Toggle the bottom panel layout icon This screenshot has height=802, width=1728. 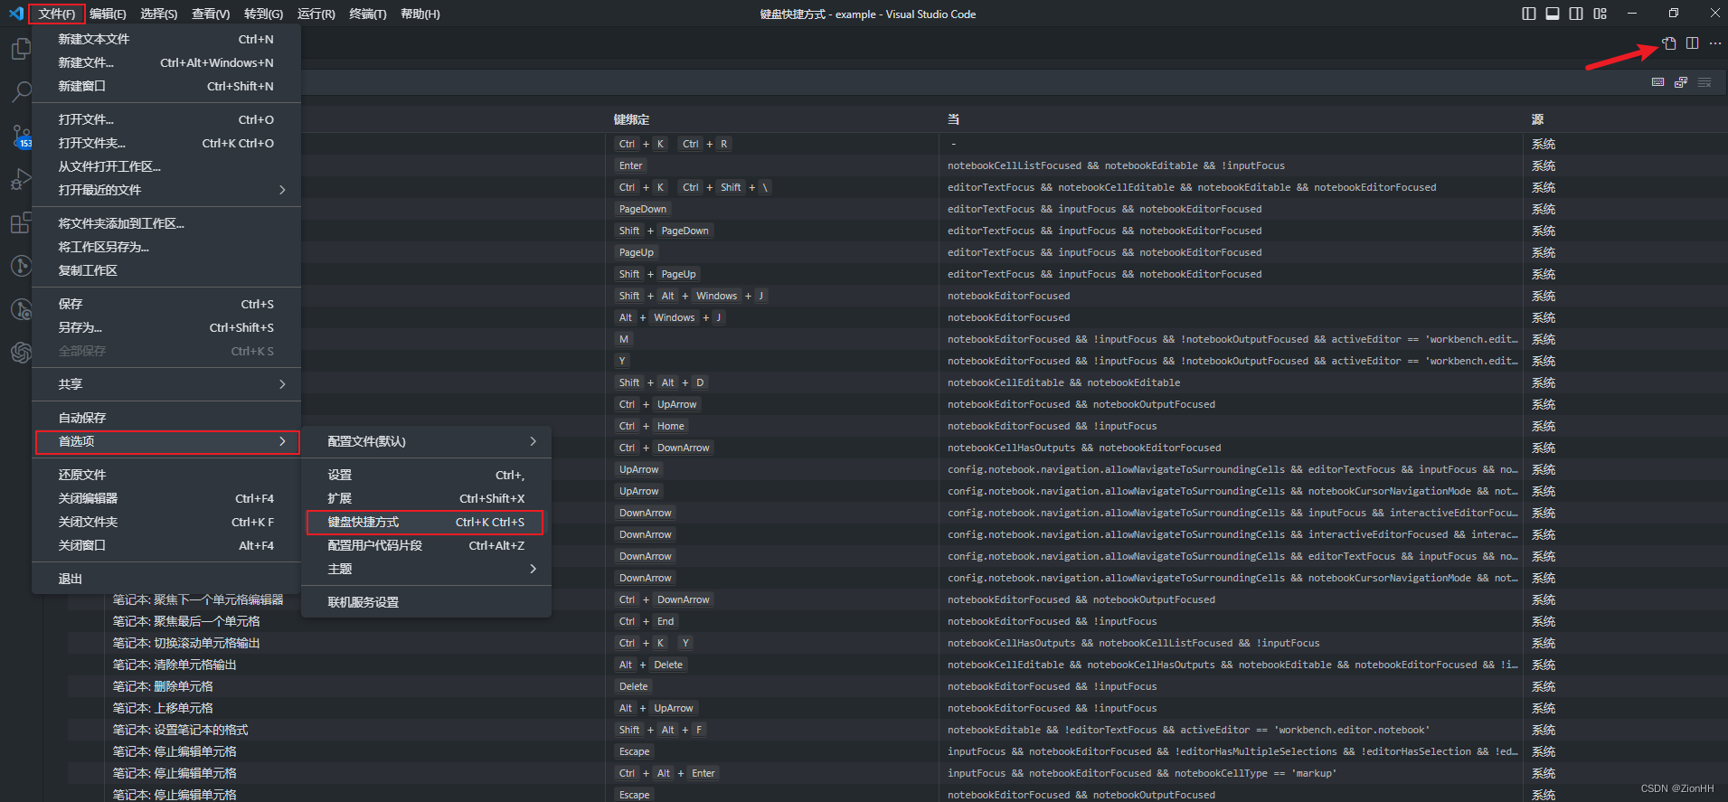(x=1553, y=14)
